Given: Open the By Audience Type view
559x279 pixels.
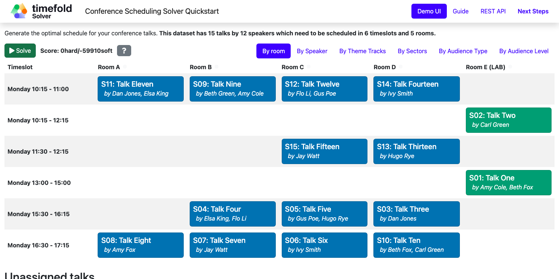Looking at the screenshot, I should (x=463, y=51).
